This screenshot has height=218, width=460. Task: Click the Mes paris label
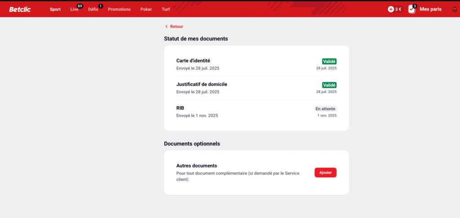430,9
